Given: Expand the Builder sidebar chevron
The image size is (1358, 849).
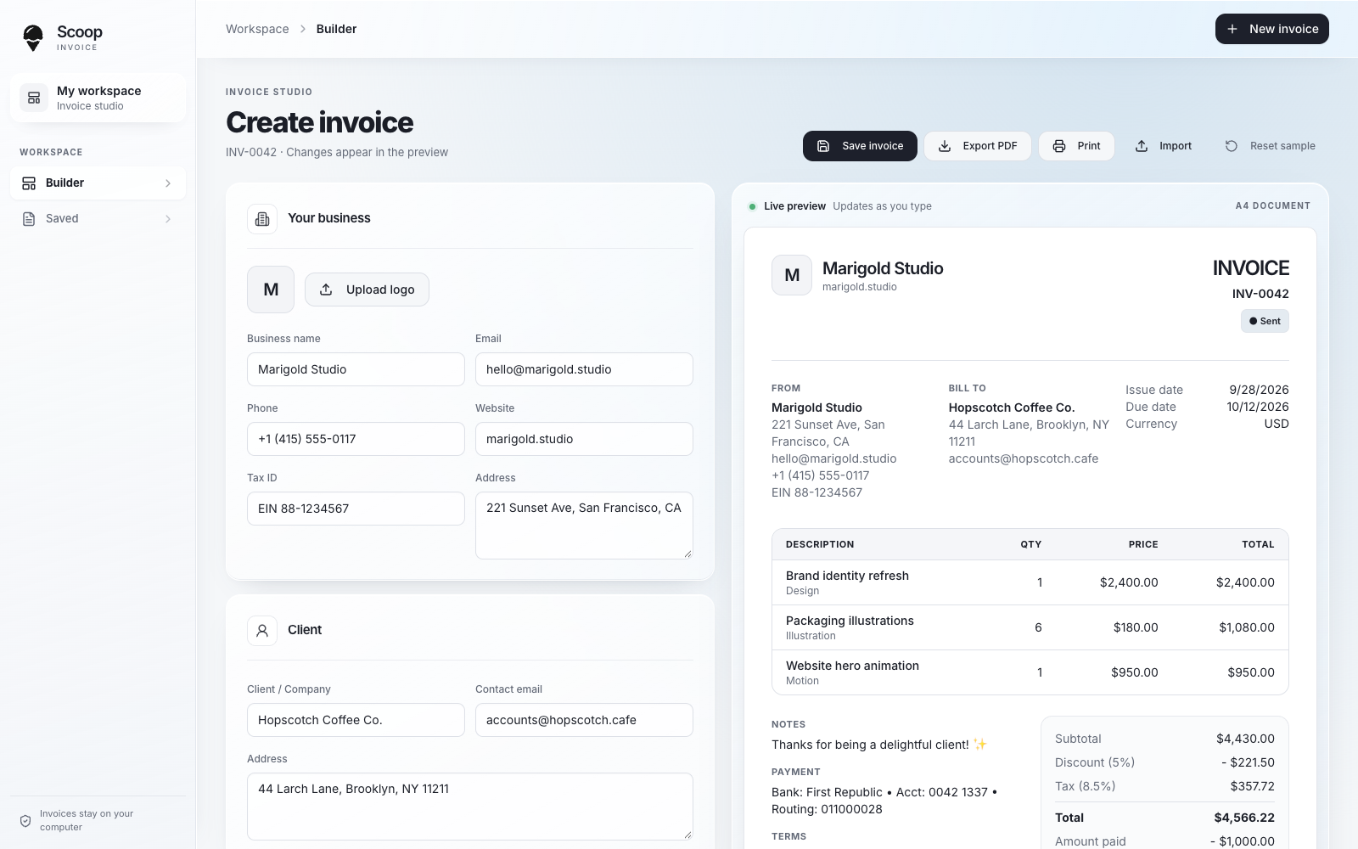Looking at the screenshot, I should click(x=168, y=183).
